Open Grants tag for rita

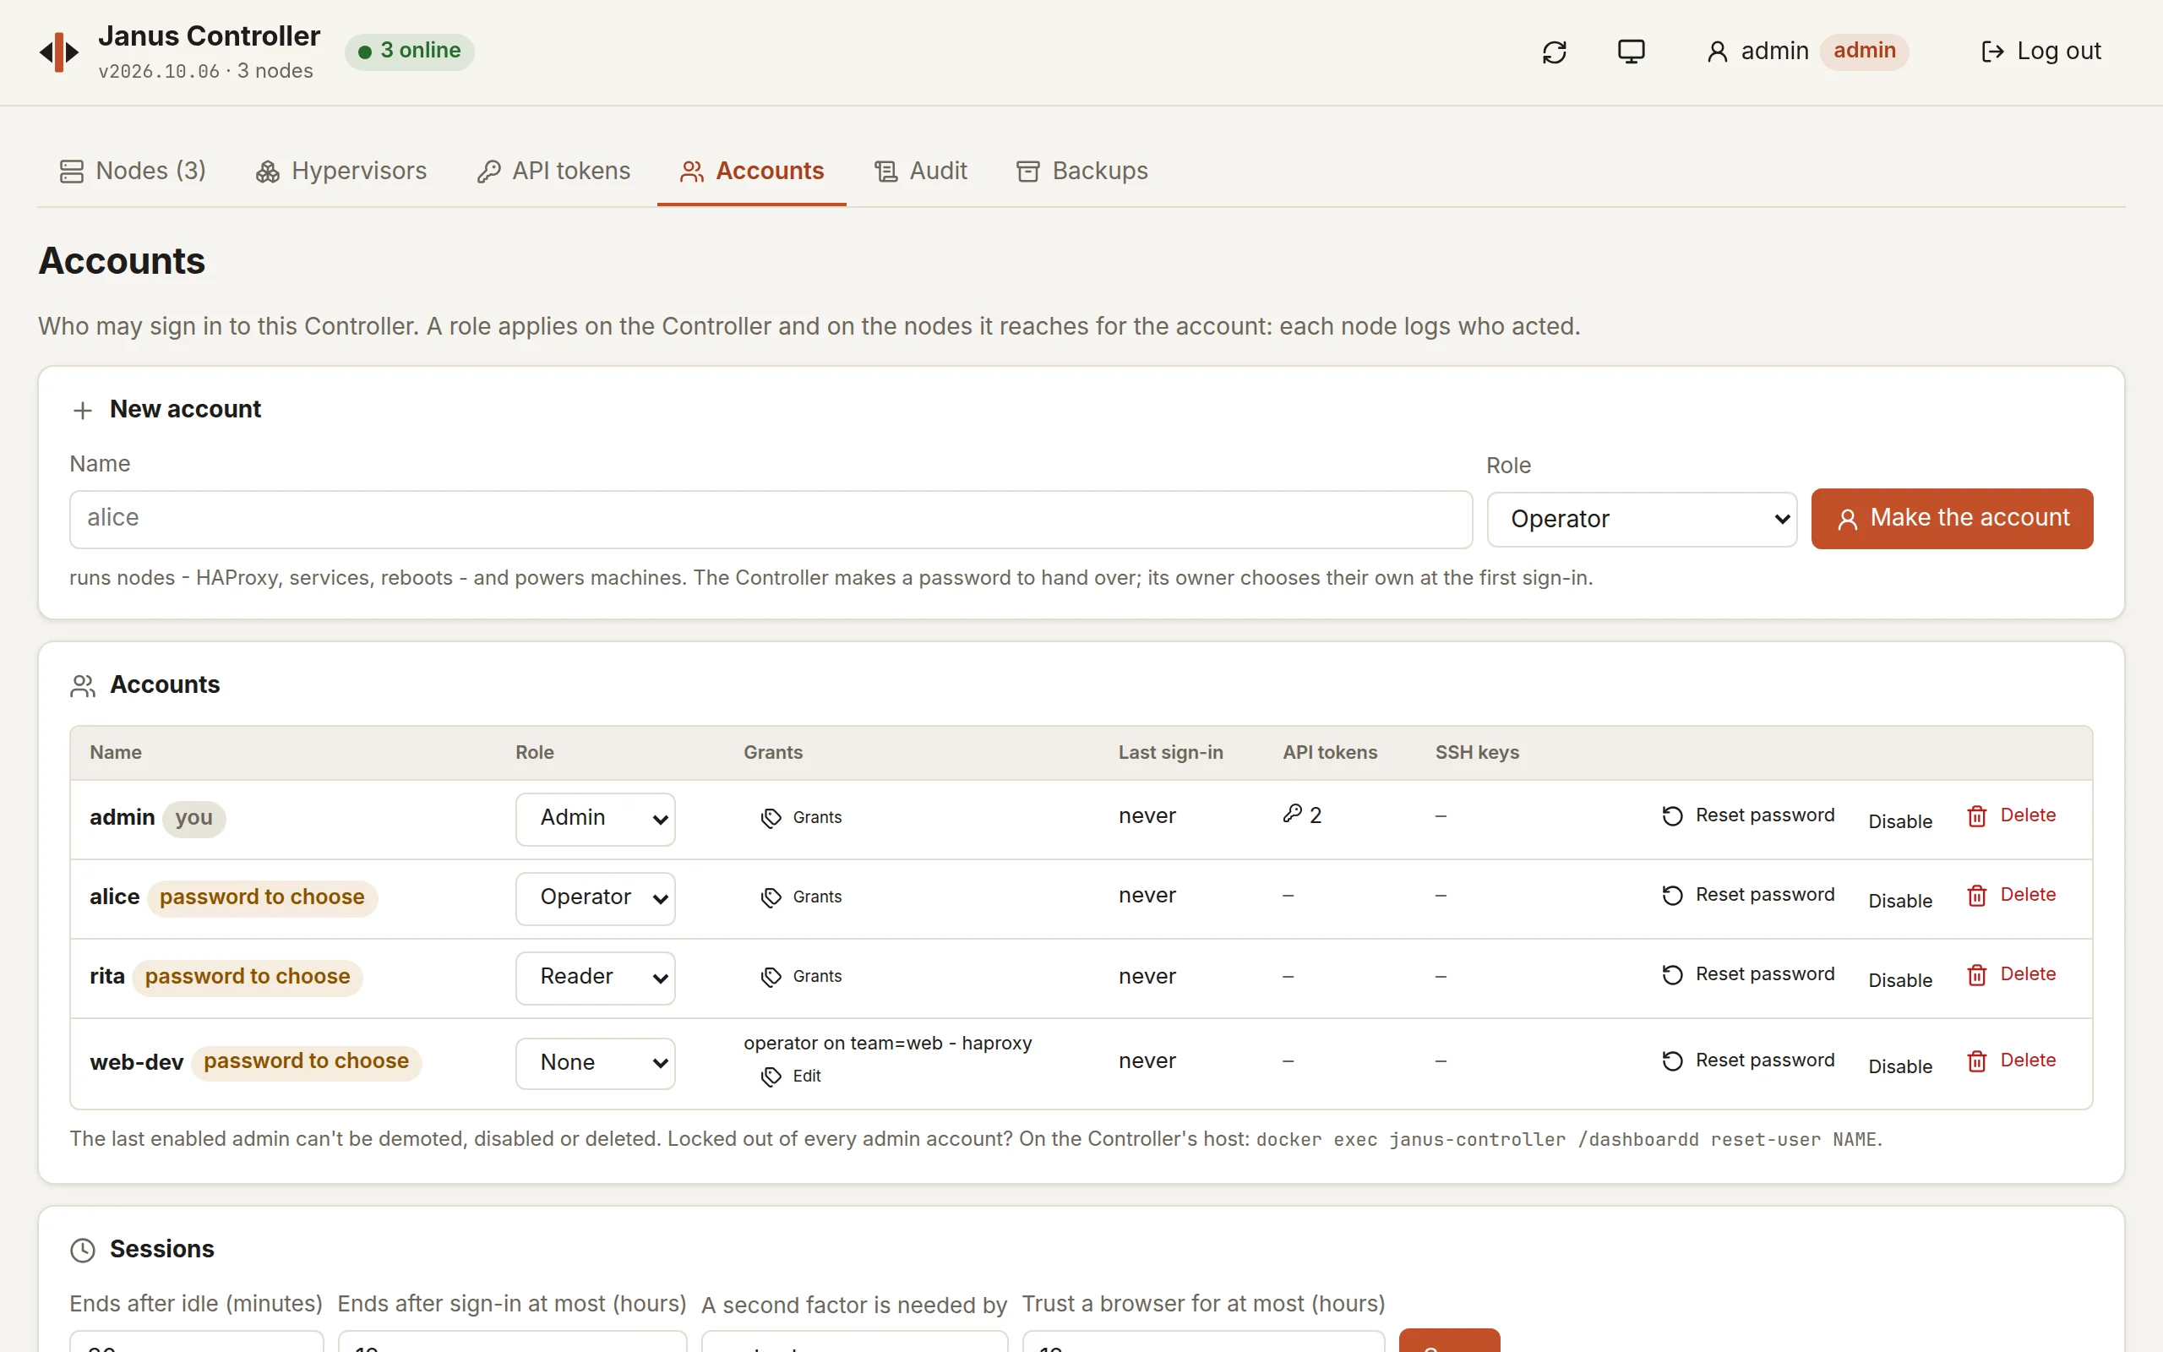[801, 977]
